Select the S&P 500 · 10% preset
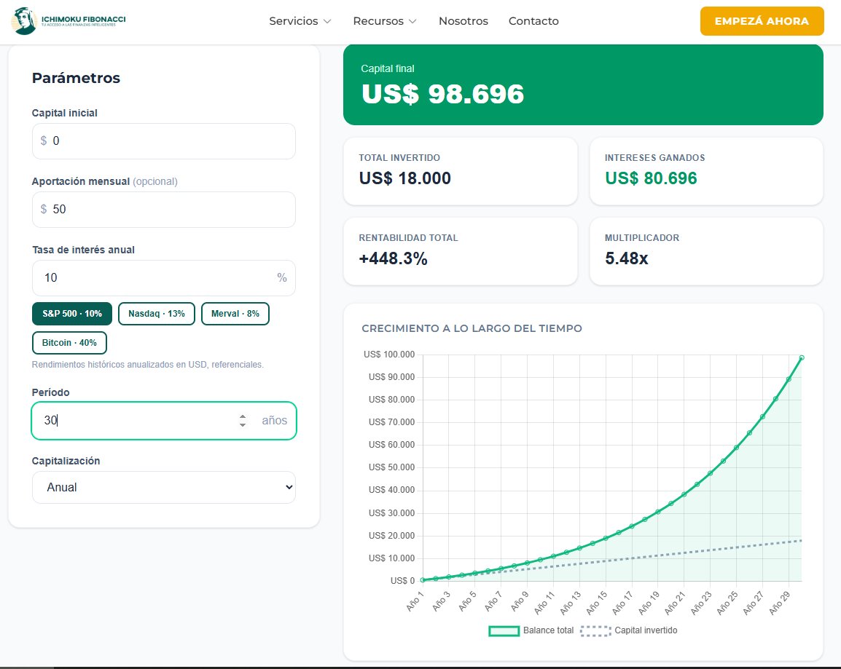The width and height of the screenshot is (841, 669). (x=72, y=314)
